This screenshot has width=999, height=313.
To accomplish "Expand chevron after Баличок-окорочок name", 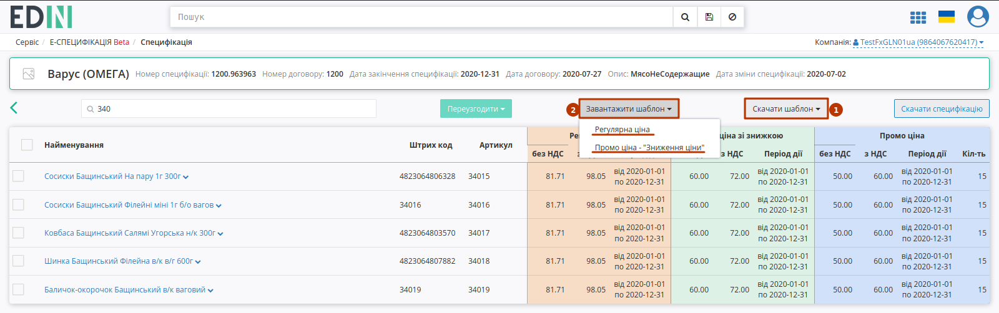I will pos(210,291).
